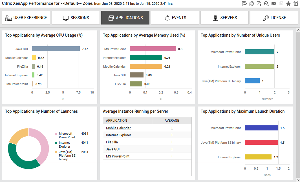This screenshot has height=182, width=300.
Task: Open the average instance link for Internet Explorer
Action: [x=172, y=135]
